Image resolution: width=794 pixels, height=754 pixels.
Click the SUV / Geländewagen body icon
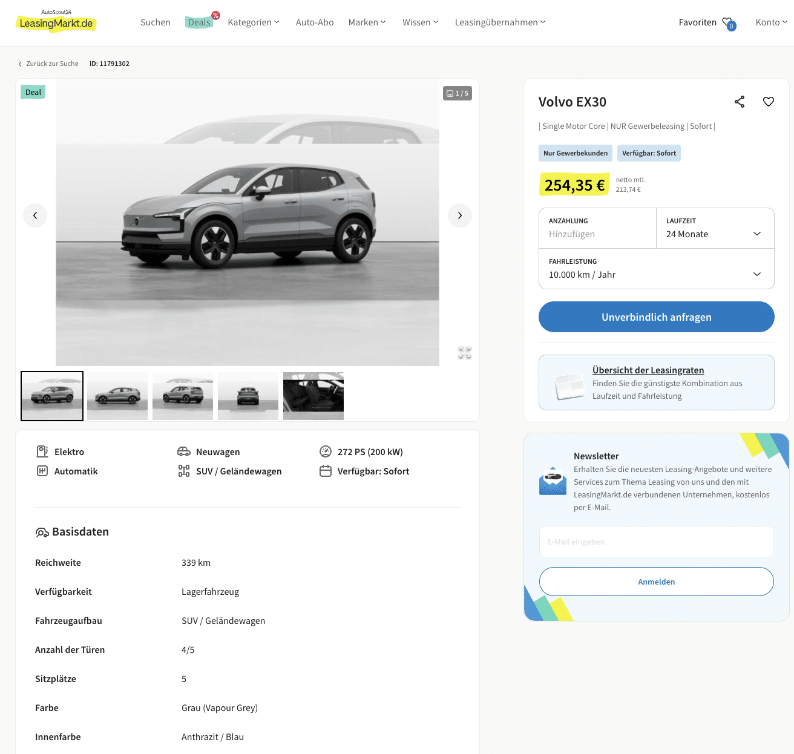[184, 471]
